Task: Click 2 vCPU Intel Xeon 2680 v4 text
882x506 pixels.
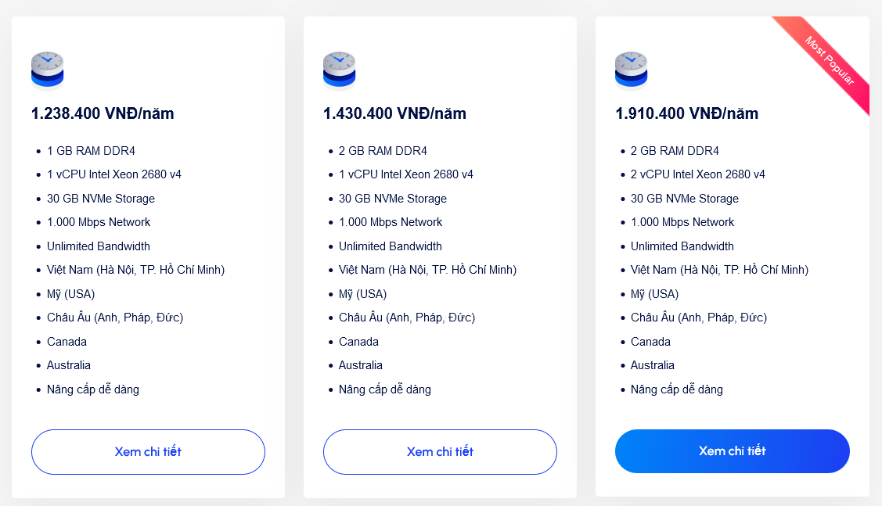Action: pyautogui.click(x=698, y=174)
